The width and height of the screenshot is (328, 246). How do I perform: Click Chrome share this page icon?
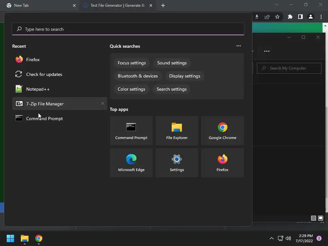267,17
